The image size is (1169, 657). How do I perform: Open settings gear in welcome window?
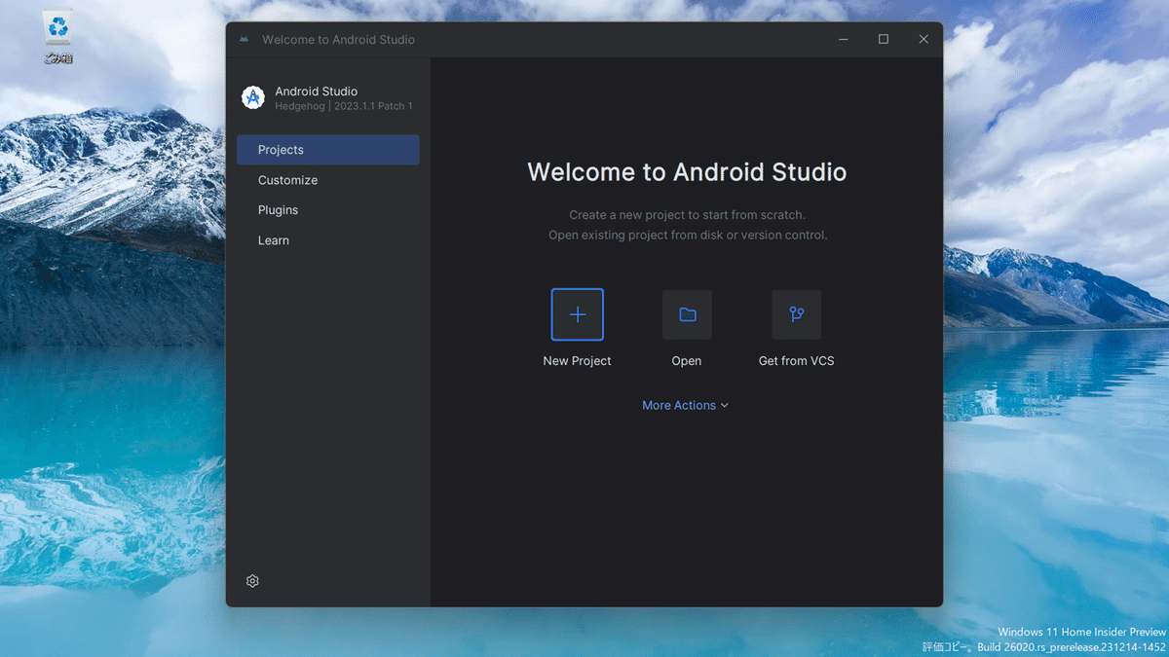coord(252,581)
